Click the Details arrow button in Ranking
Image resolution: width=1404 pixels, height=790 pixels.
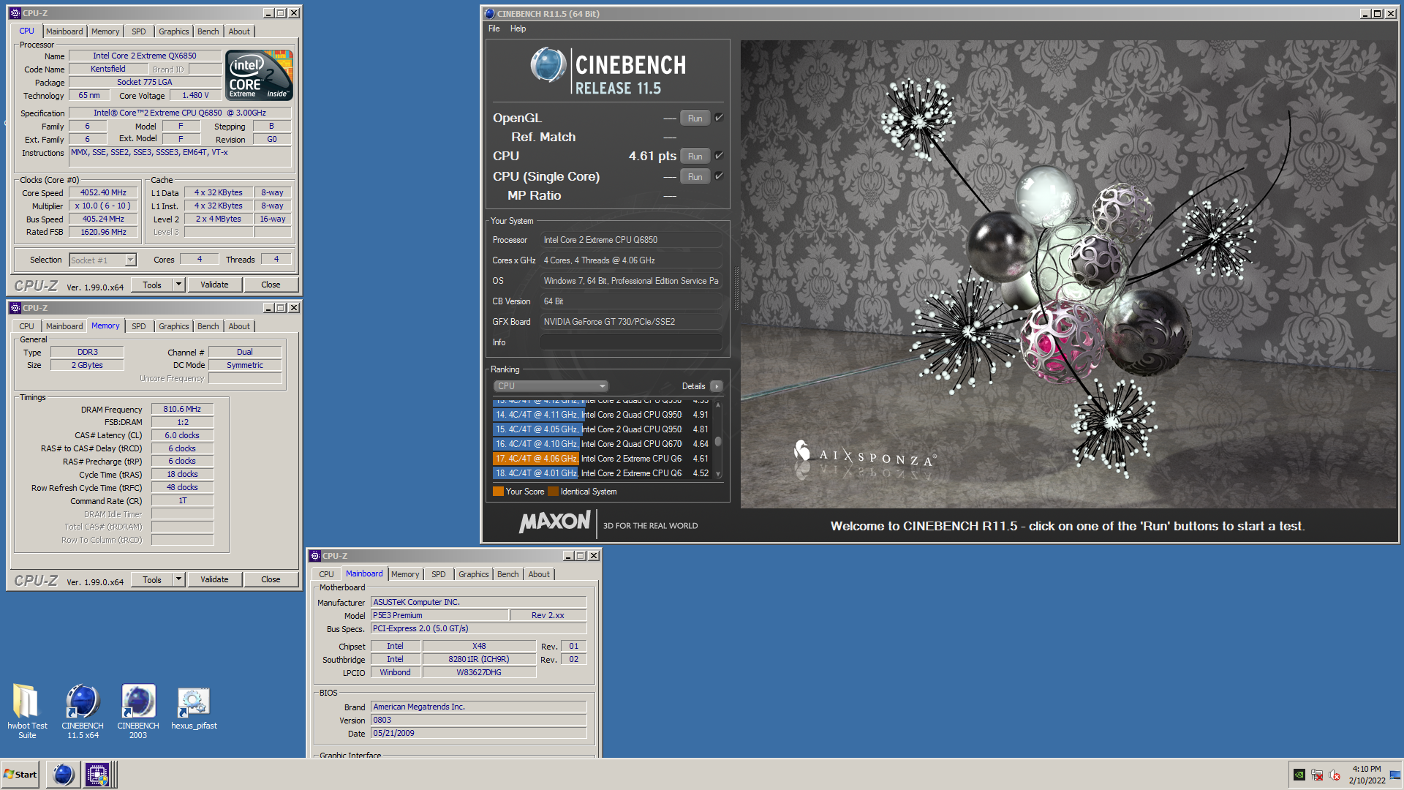coord(717,386)
